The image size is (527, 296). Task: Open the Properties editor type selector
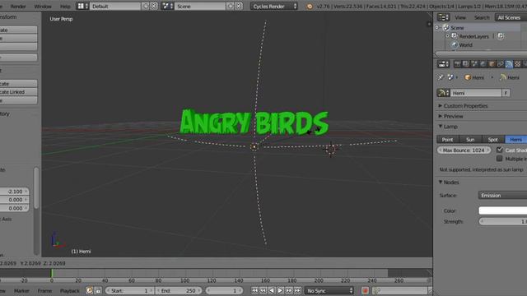coord(443,64)
